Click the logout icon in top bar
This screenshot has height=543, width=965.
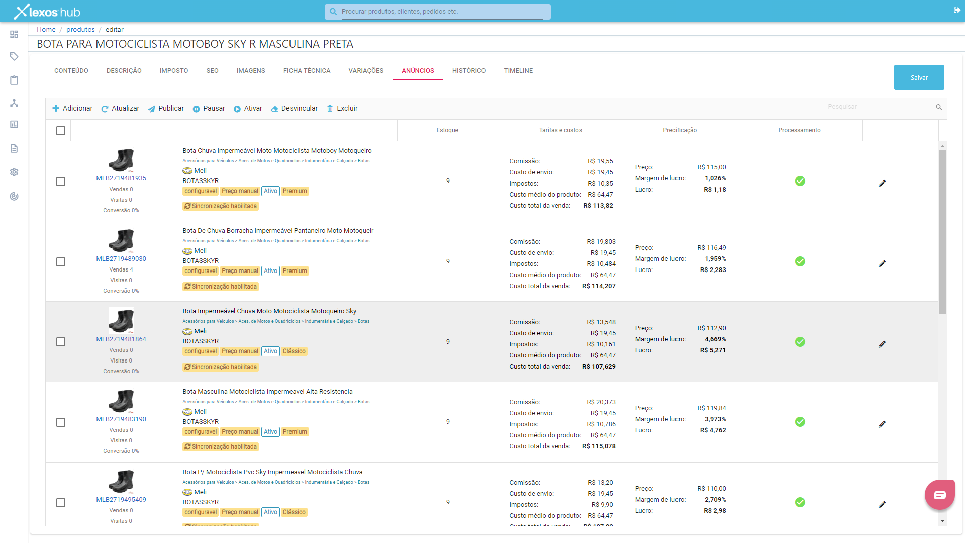pyautogui.click(x=957, y=10)
